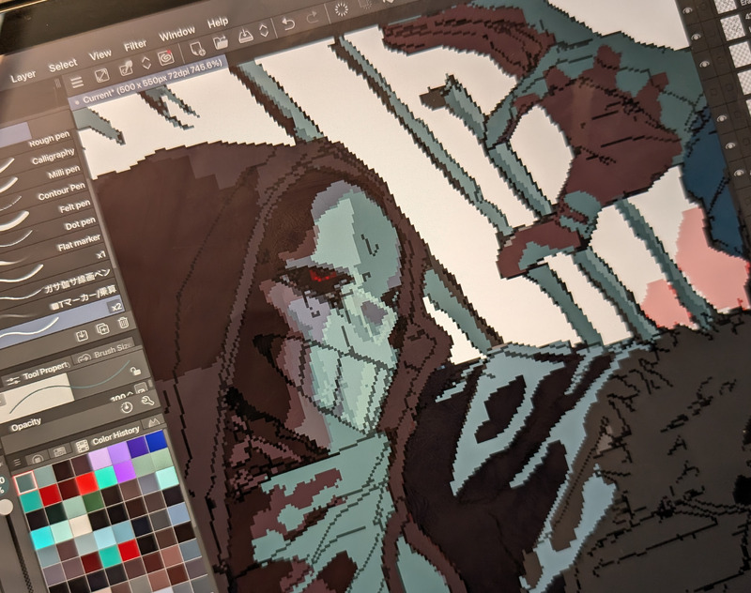Click the Redo arrow

[x=313, y=18]
